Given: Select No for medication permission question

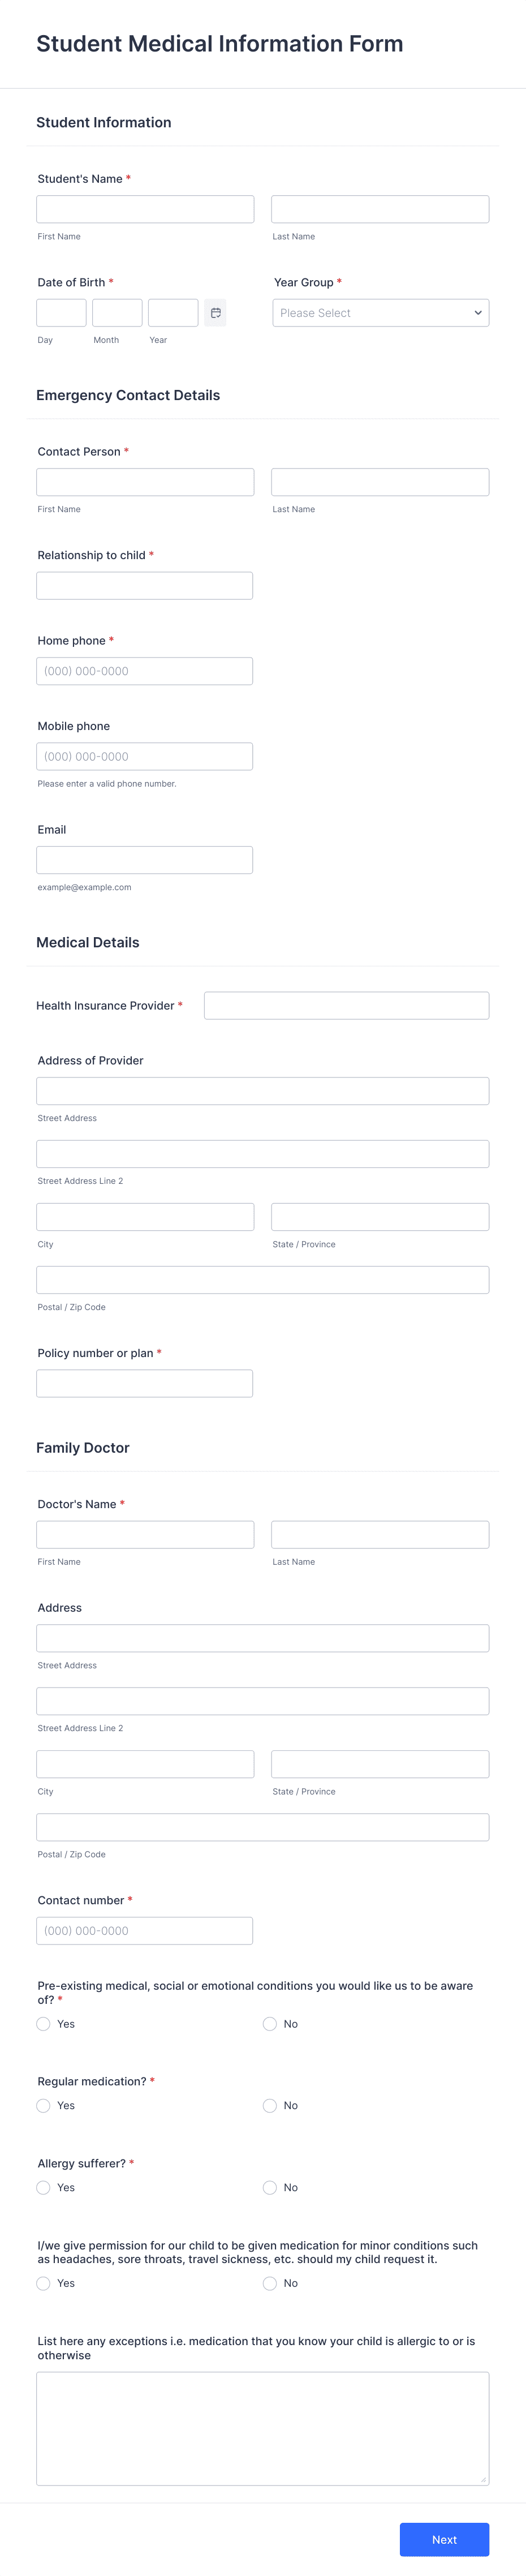Looking at the screenshot, I should coord(269,2283).
